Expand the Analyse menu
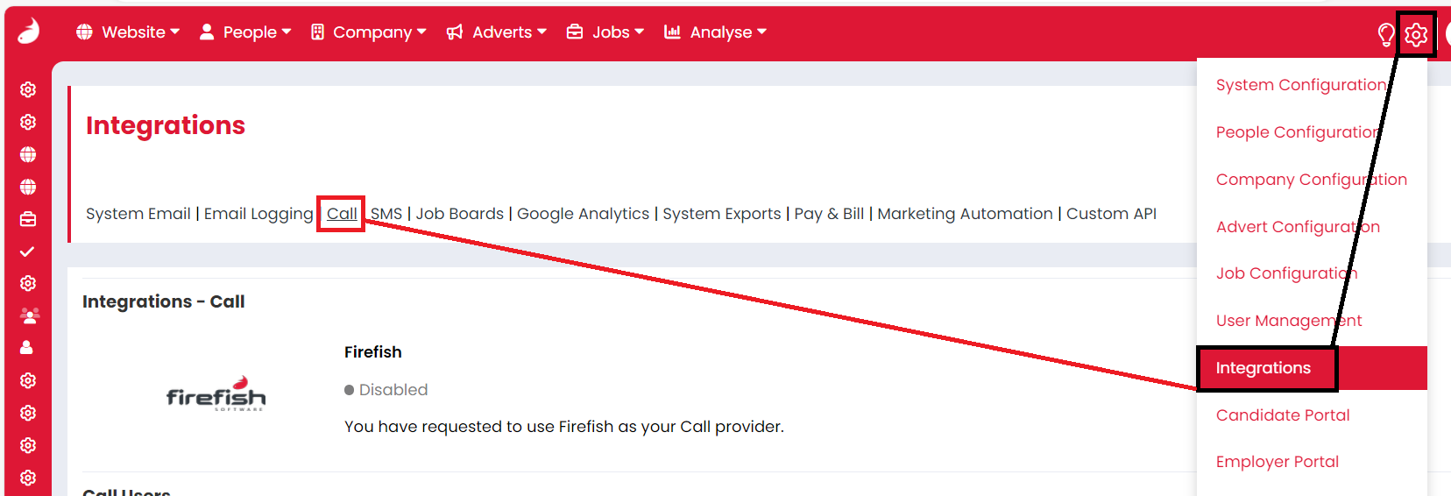The image size is (1451, 496). click(715, 32)
